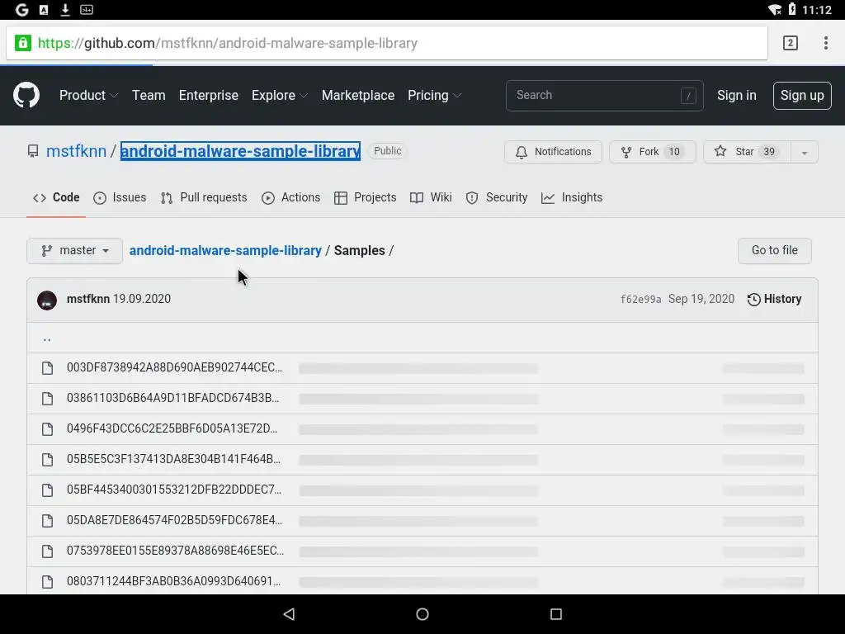
Task: Click the Go to file button
Action: (774, 251)
